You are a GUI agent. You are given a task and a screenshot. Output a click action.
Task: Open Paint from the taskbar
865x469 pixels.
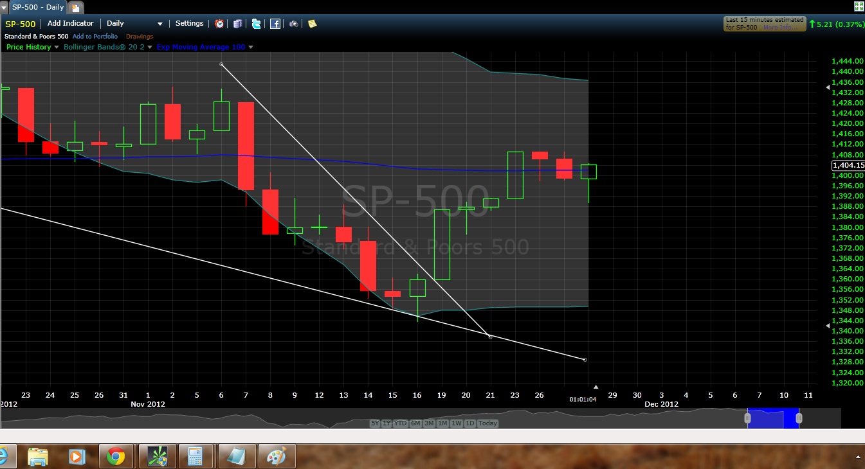click(275, 457)
